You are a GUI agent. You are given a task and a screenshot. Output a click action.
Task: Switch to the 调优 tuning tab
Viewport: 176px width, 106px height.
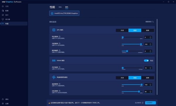pos(67,7)
